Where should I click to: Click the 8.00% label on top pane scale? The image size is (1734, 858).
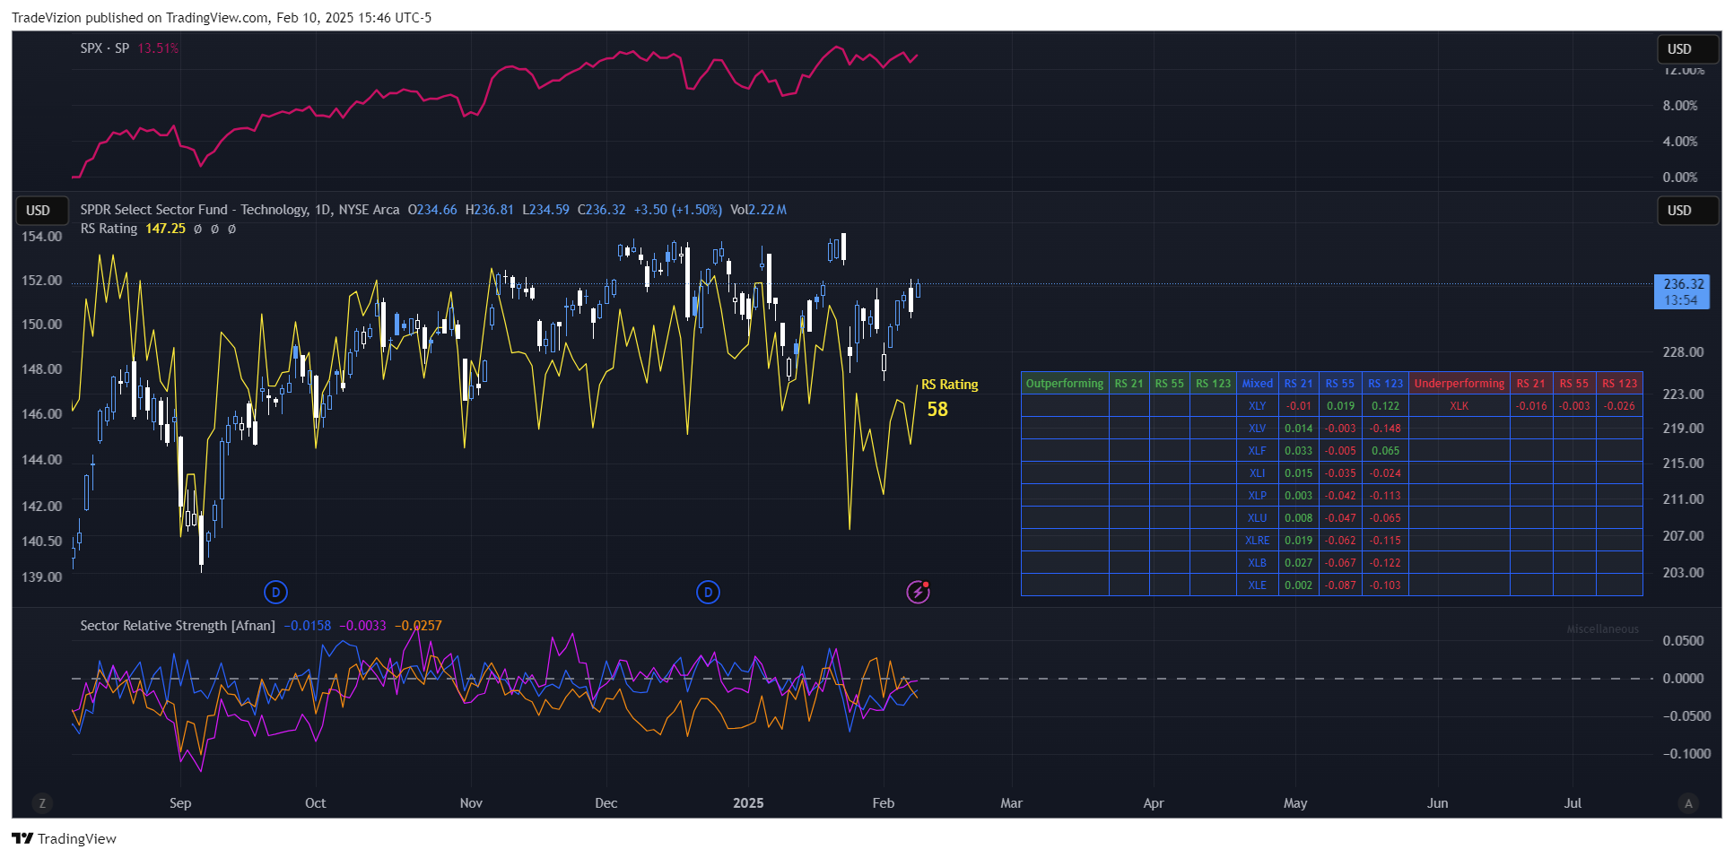click(1680, 106)
